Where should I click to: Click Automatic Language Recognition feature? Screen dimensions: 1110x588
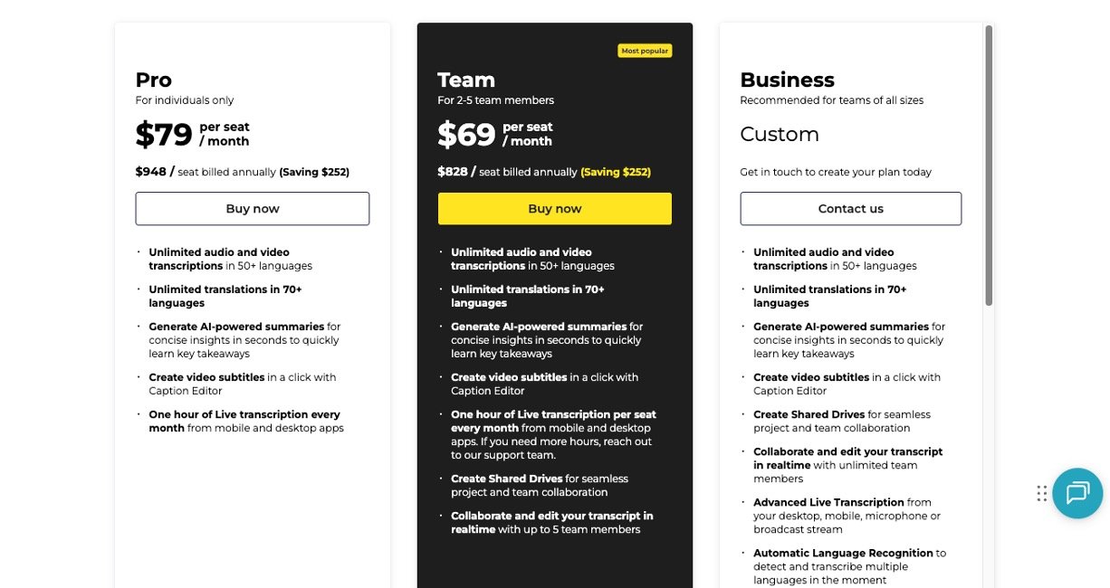(x=843, y=554)
